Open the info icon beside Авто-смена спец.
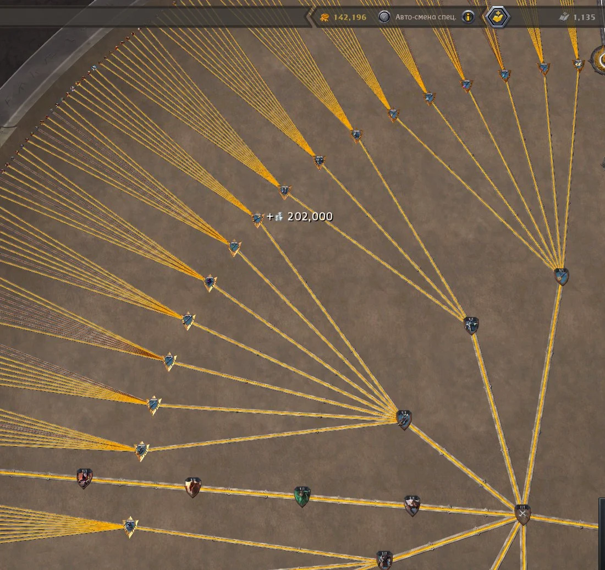 pos(469,17)
